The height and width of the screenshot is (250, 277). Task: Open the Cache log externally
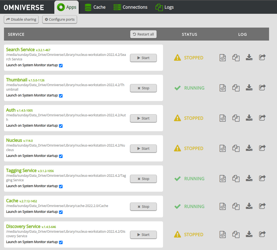pyautogui.click(x=262, y=206)
